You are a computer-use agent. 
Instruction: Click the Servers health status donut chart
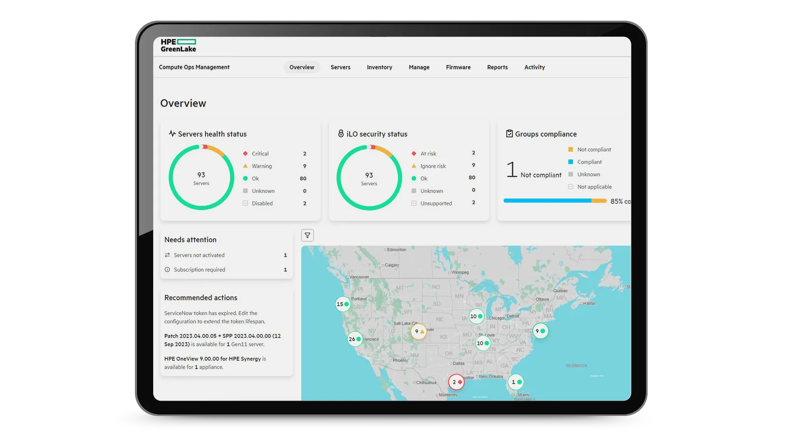pos(201,178)
